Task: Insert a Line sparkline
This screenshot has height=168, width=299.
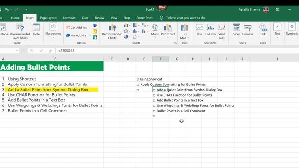Action: 199,30
